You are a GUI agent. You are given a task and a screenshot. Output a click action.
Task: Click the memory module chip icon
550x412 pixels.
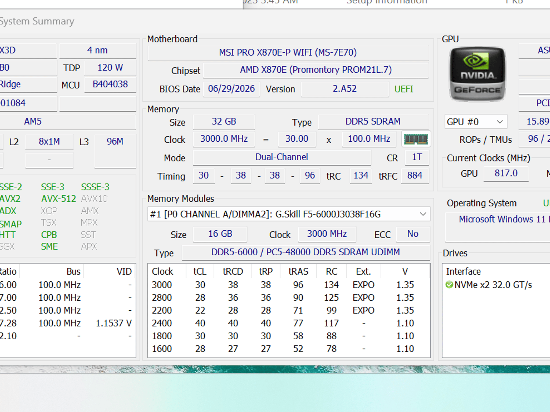tap(416, 139)
